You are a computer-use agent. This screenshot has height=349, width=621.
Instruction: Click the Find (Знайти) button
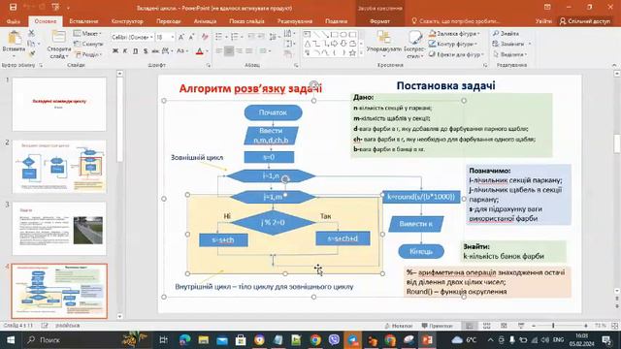click(x=507, y=34)
